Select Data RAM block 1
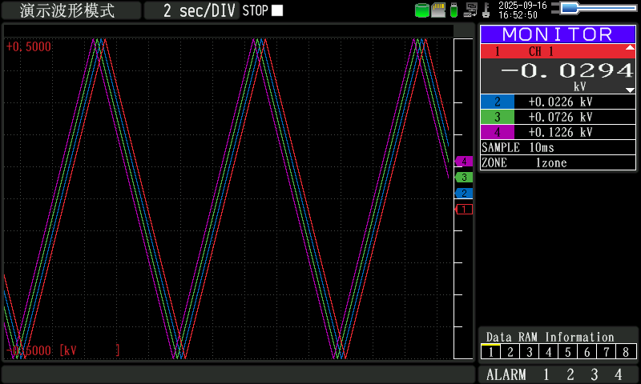Screen dimensions: 641x384 (x=490, y=351)
